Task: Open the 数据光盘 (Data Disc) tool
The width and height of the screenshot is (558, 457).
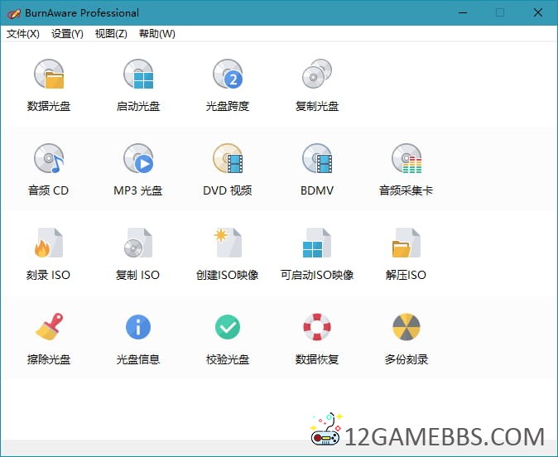Action: [49, 75]
